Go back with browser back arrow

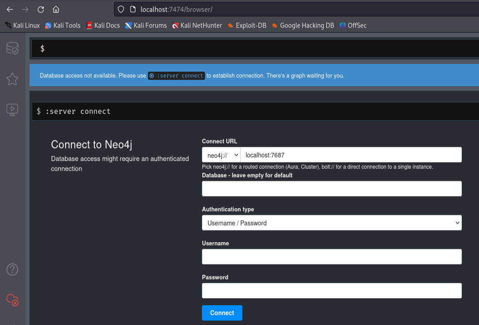coord(10,9)
